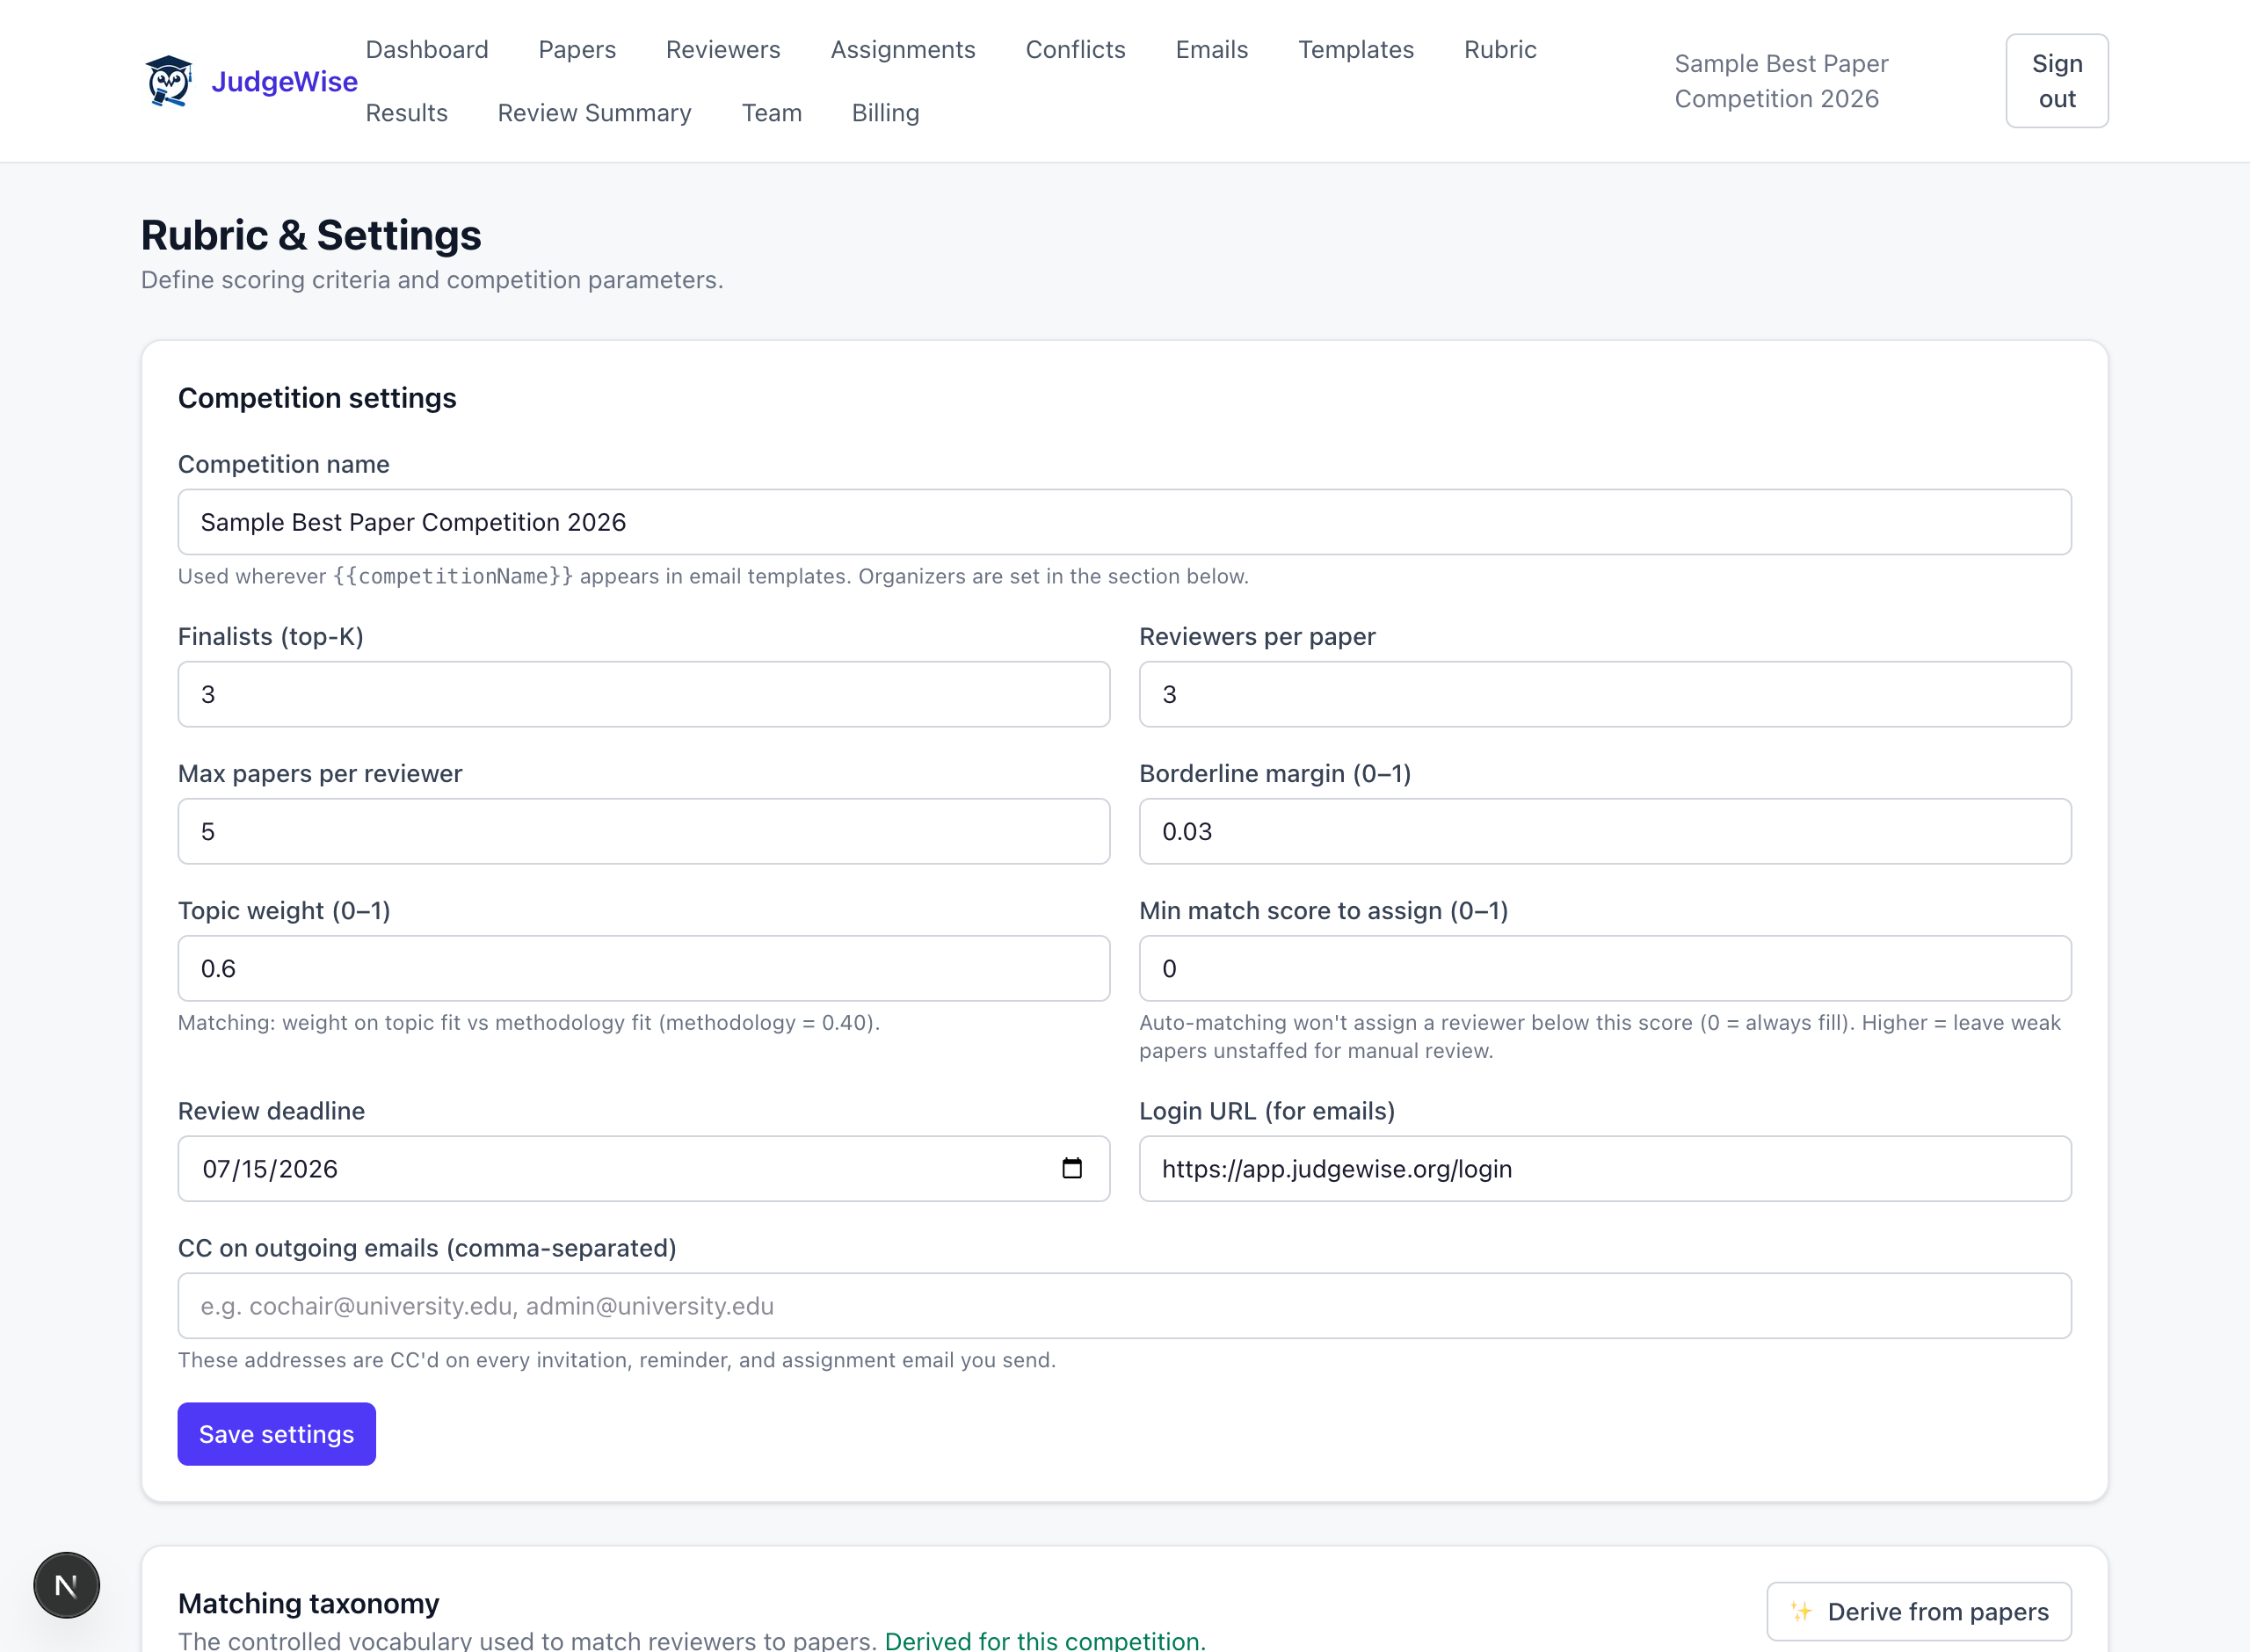Click Save settings
The width and height of the screenshot is (2250, 1652).
click(276, 1433)
